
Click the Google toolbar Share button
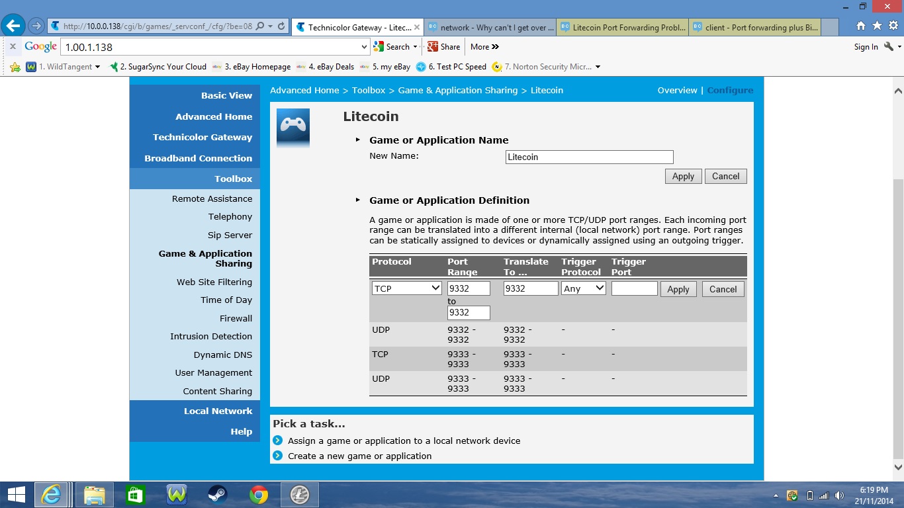pos(443,47)
